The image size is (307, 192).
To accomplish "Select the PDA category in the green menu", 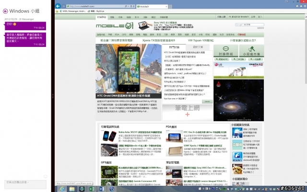I will pyautogui.click(x=117, y=34).
